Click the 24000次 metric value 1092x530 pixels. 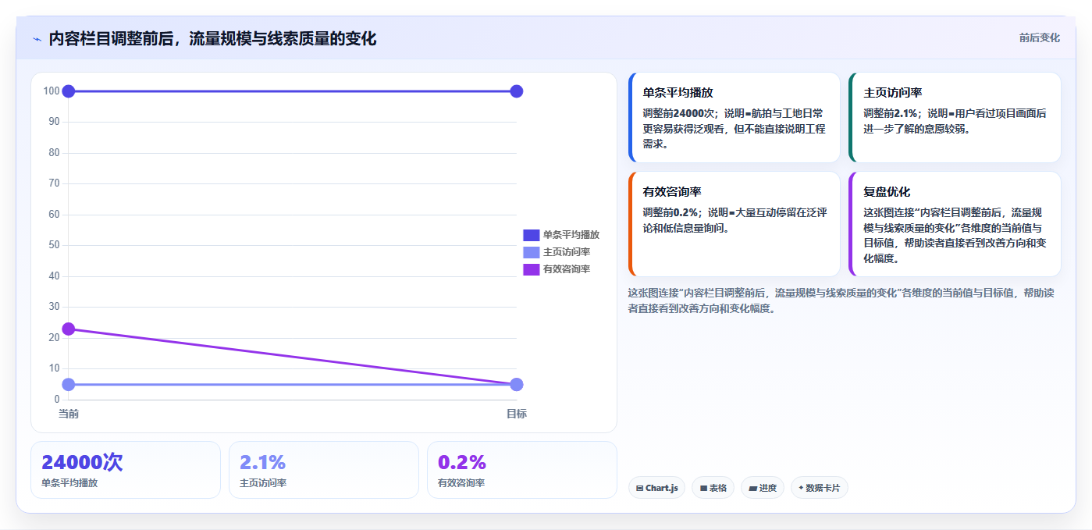point(82,462)
